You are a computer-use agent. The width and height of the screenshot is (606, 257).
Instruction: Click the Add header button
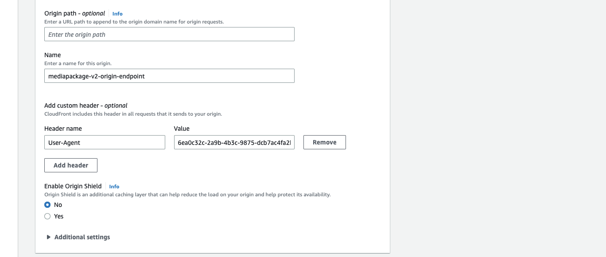pyautogui.click(x=70, y=165)
